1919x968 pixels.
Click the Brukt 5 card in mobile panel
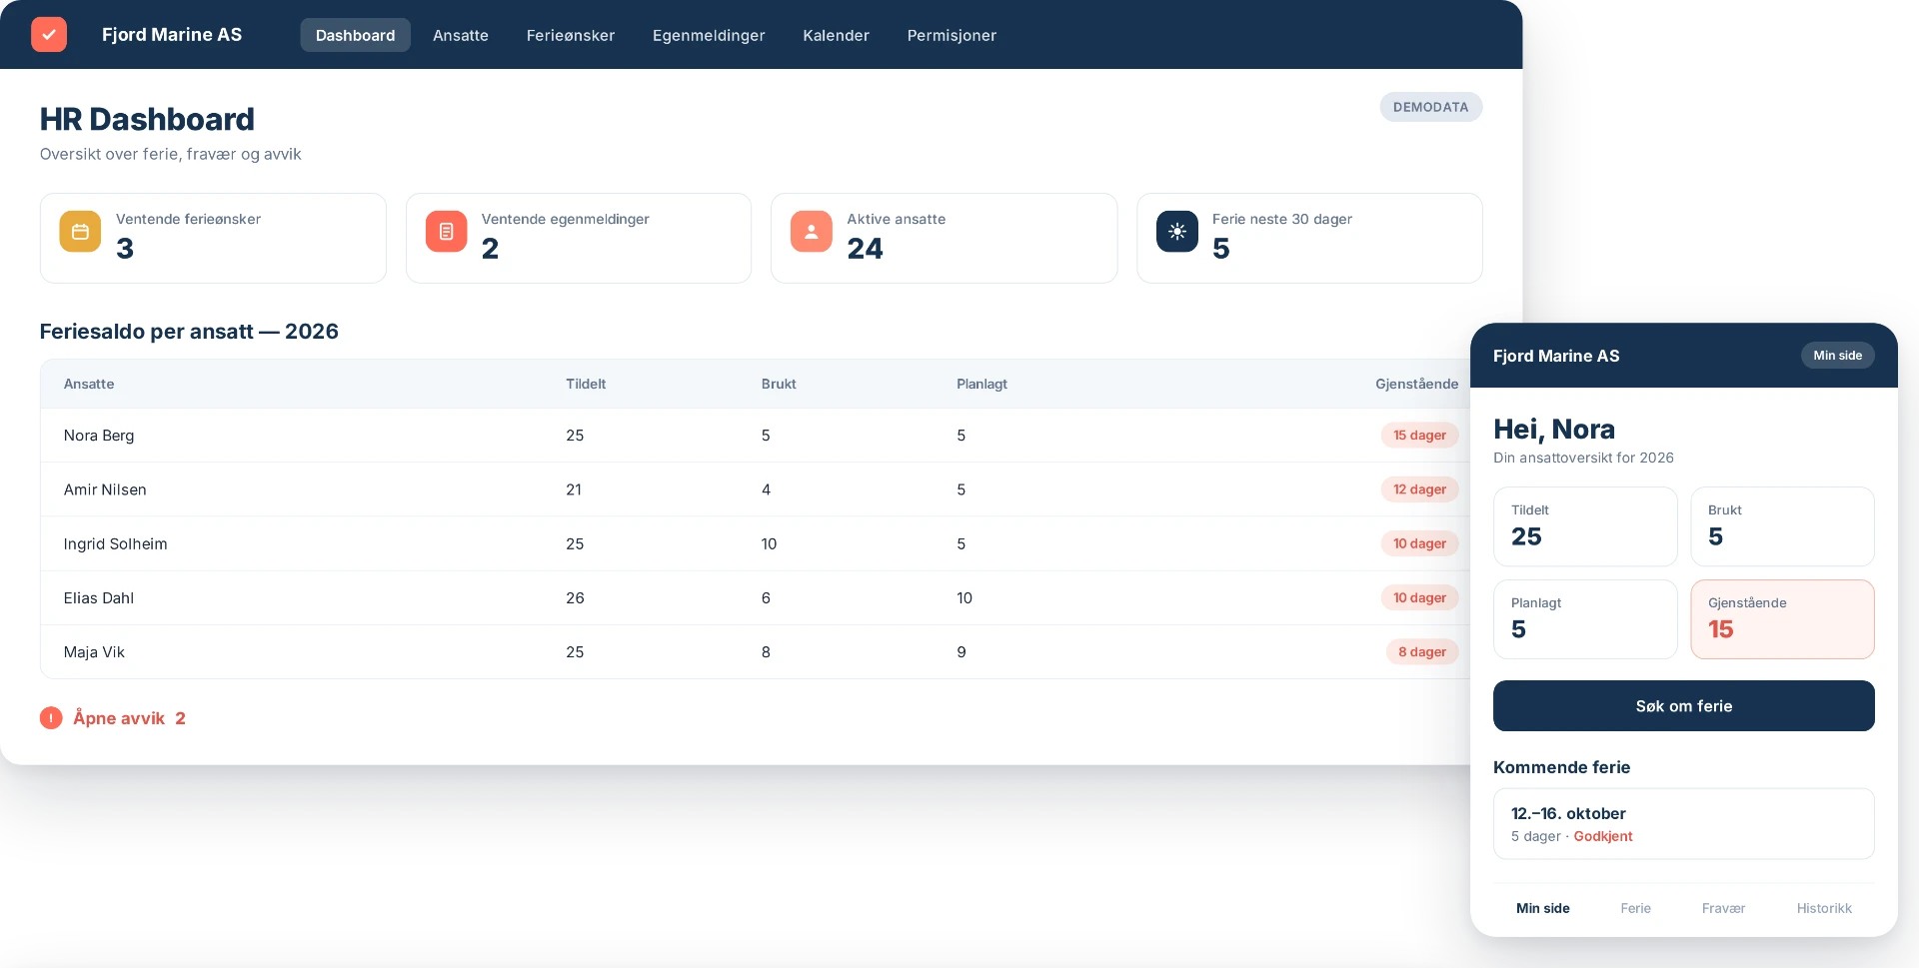tap(1782, 526)
